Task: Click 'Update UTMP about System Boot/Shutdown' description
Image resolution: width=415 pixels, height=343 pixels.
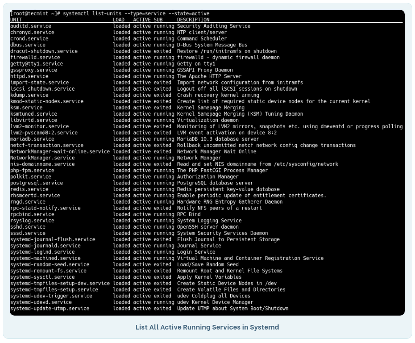Action: click(233, 309)
